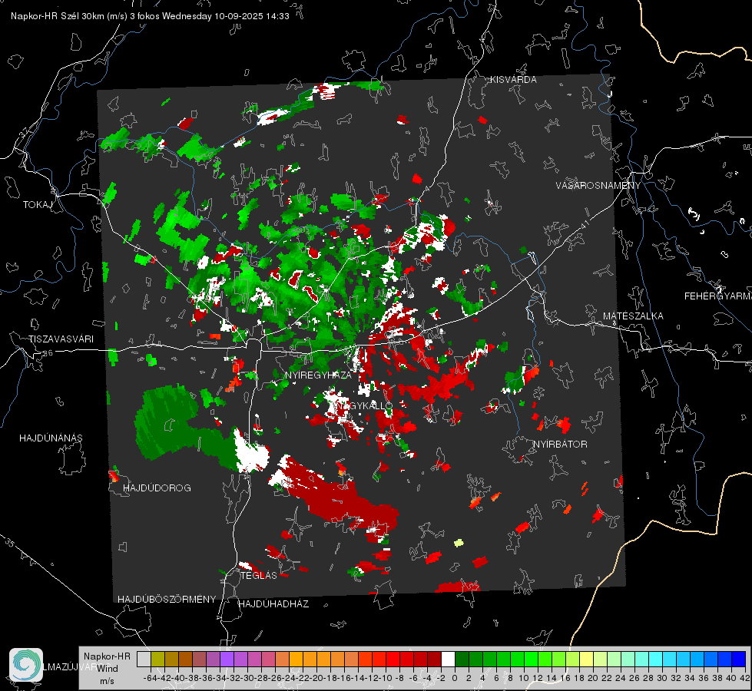Viewport: 752px width, 691px height.
Task: Click the grey swatch at the legend's left end
Action: click(x=144, y=659)
